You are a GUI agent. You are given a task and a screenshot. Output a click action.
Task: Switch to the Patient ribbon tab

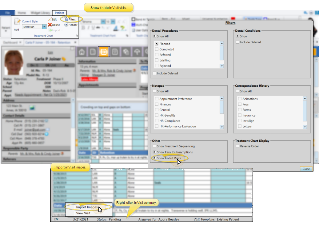coord(59,13)
